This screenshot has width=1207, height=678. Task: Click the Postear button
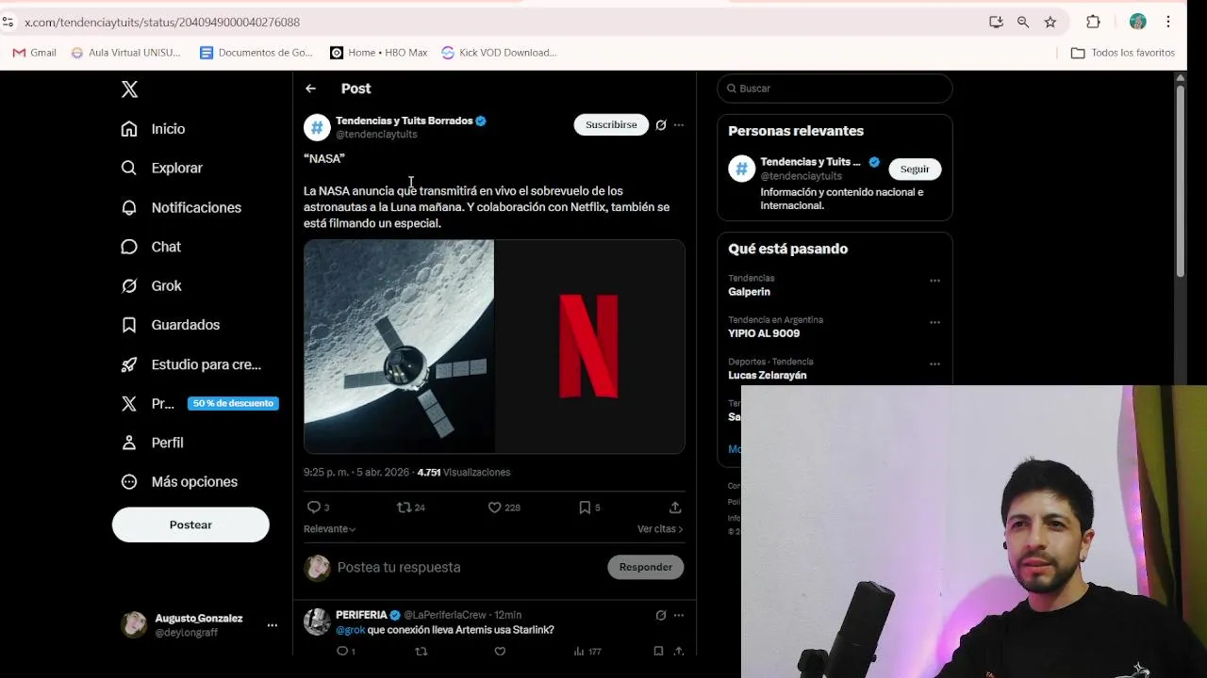(190, 525)
